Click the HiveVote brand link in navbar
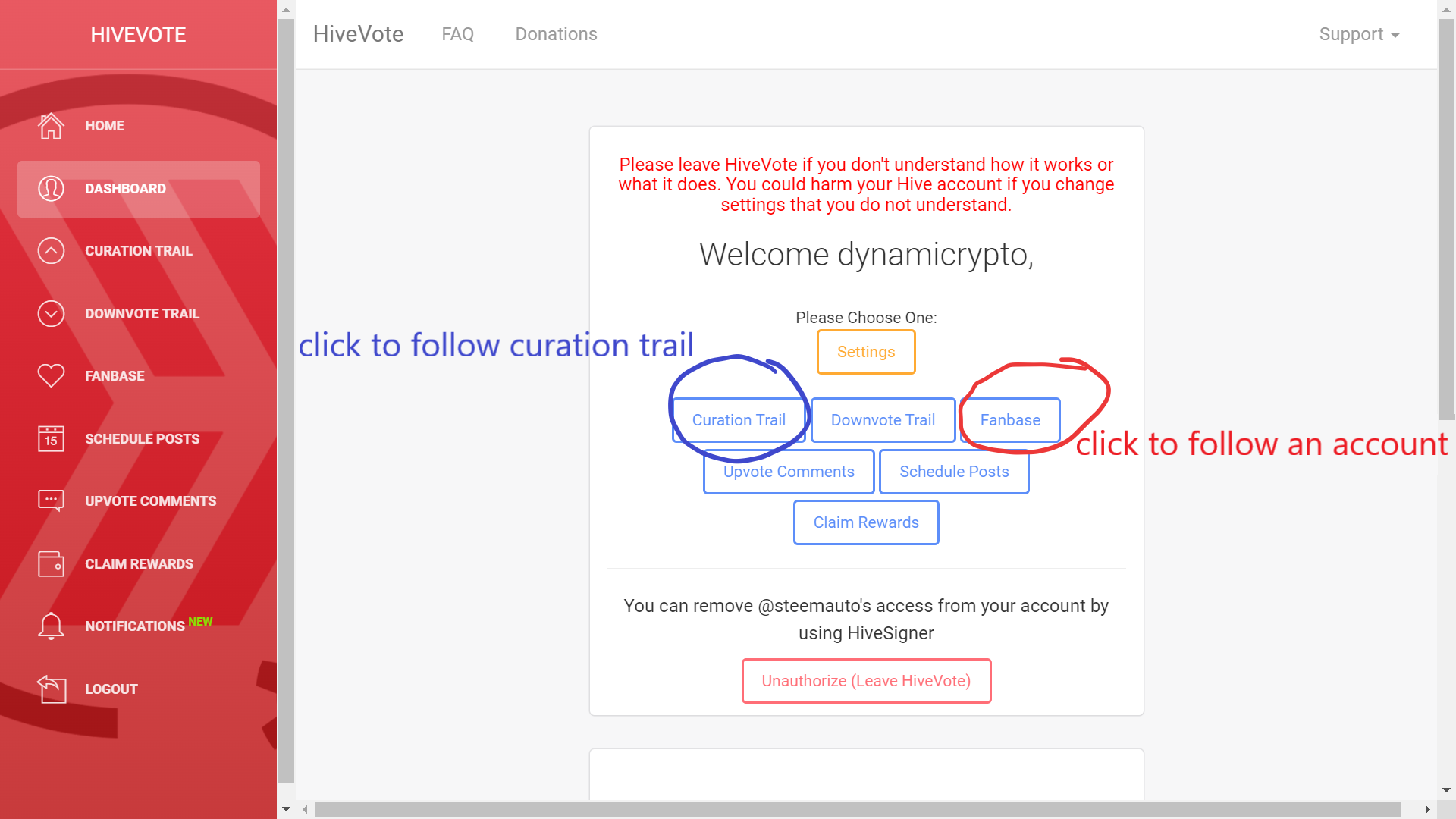1456x819 pixels. [x=358, y=34]
